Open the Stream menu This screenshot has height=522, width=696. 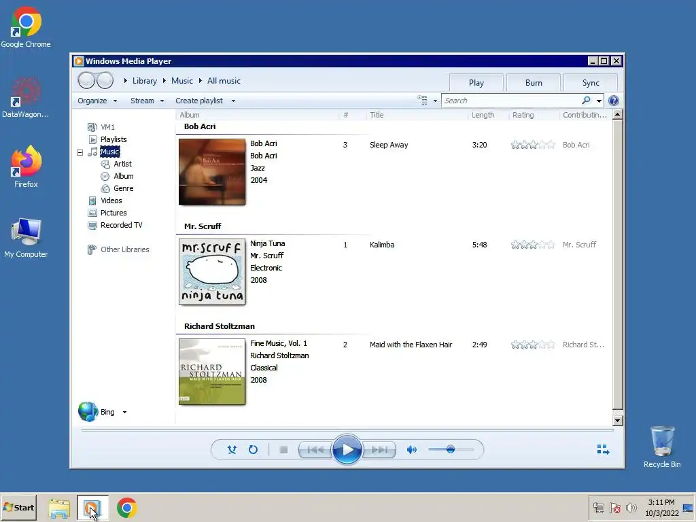(147, 101)
